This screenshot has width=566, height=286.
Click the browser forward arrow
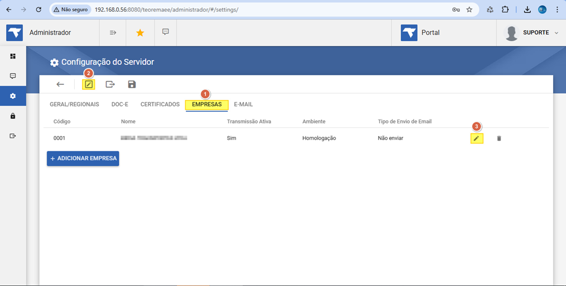click(23, 9)
